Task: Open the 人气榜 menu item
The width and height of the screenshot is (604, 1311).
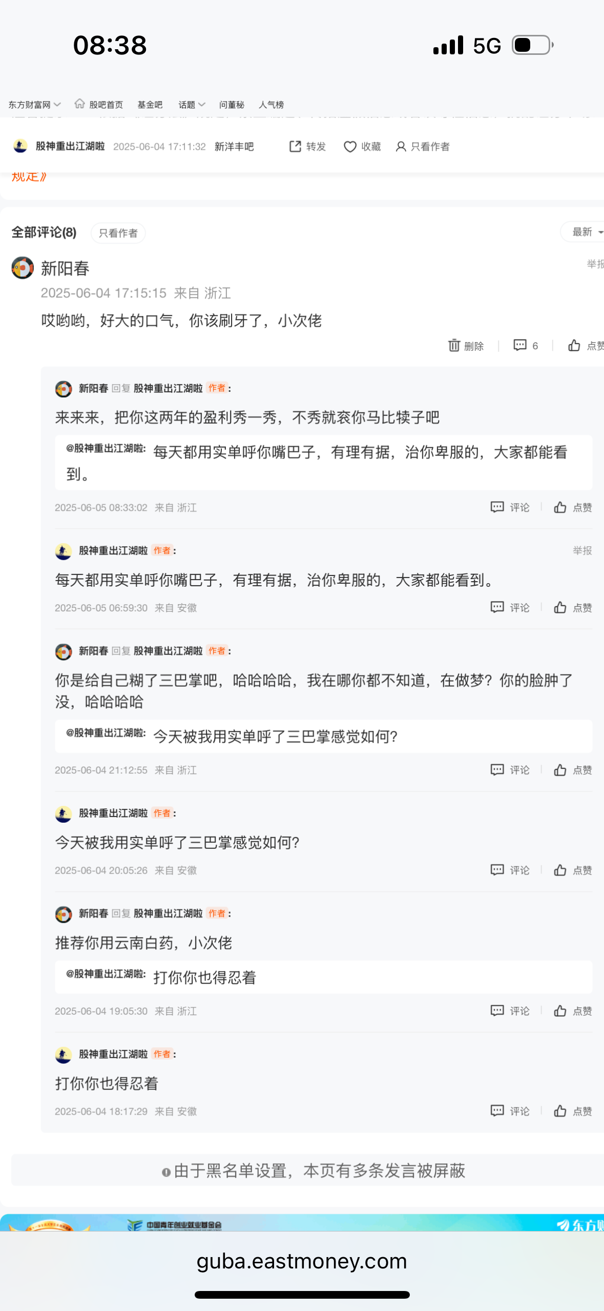Action: [271, 105]
